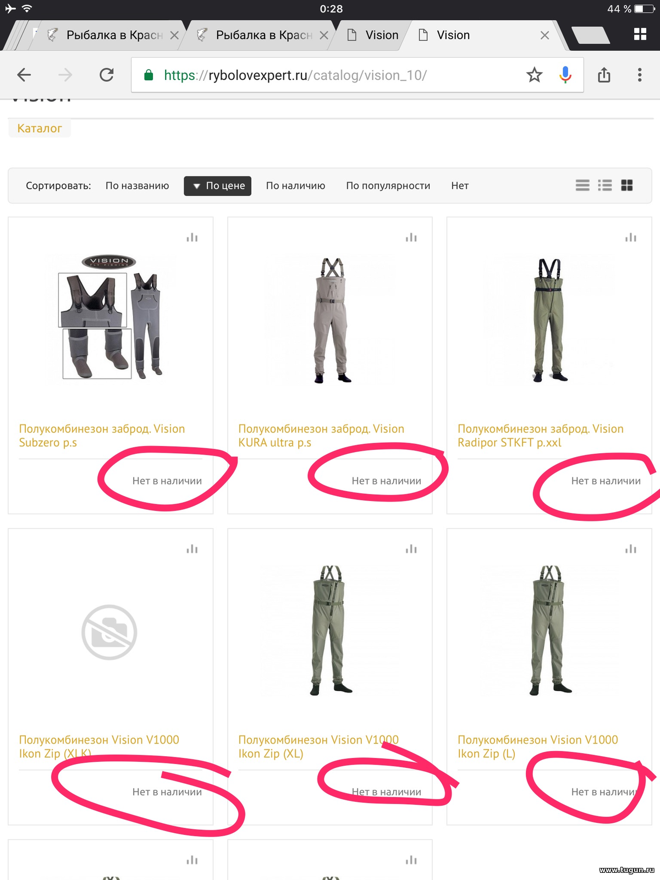Viewport: 660px width, 880px height.
Task: Open the Vision Radipor STKFT p.xxl product link
Action: point(541,436)
